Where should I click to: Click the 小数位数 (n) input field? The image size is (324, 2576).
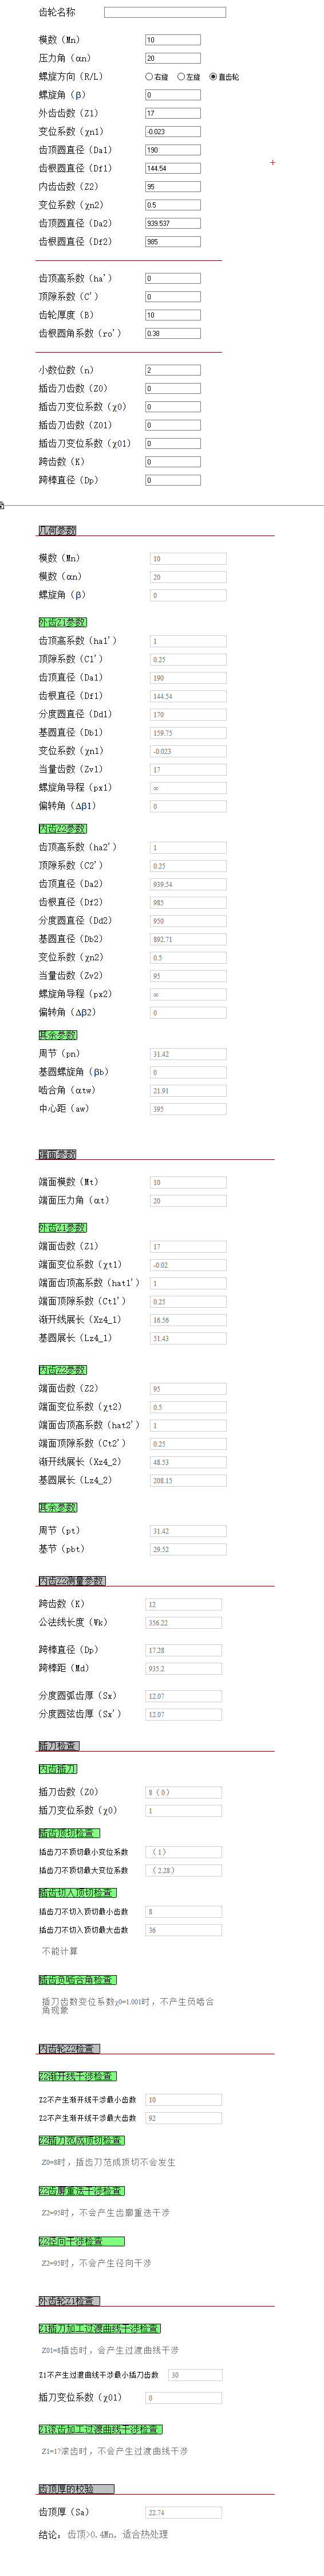[172, 370]
